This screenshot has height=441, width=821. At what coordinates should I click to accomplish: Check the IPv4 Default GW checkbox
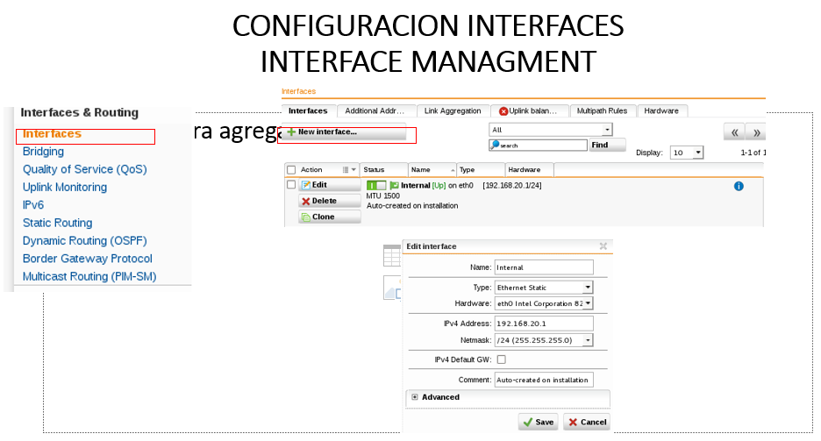pyautogui.click(x=501, y=359)
